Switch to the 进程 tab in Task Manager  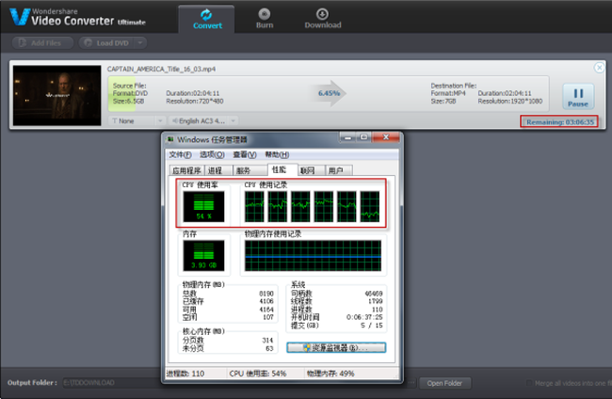click(218, 170)
